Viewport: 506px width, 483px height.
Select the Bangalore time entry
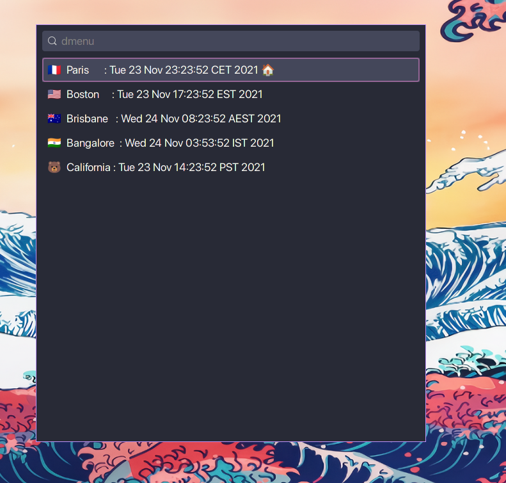pyautogui.click(x=231, y=143)
